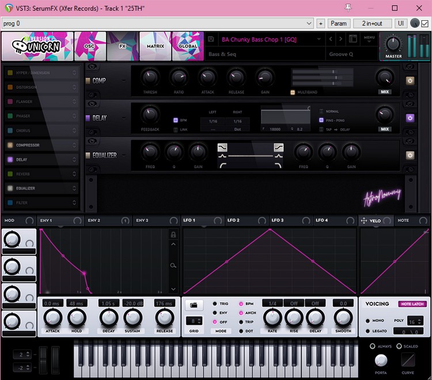Open the preset name dropdown

(x=319, y=39)
